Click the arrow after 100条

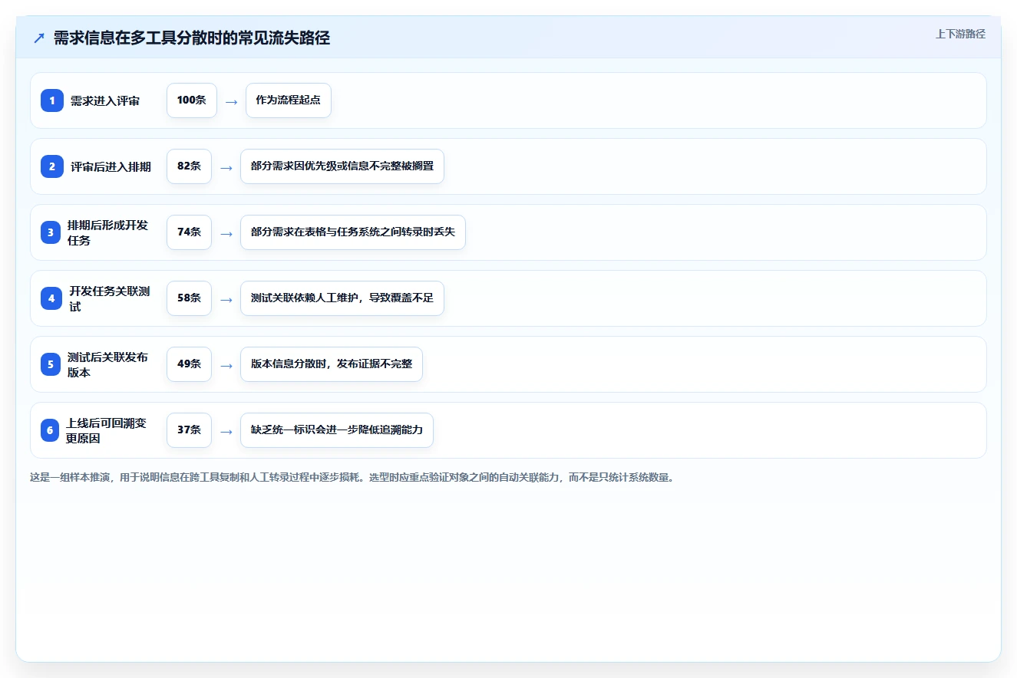(231, 101)
